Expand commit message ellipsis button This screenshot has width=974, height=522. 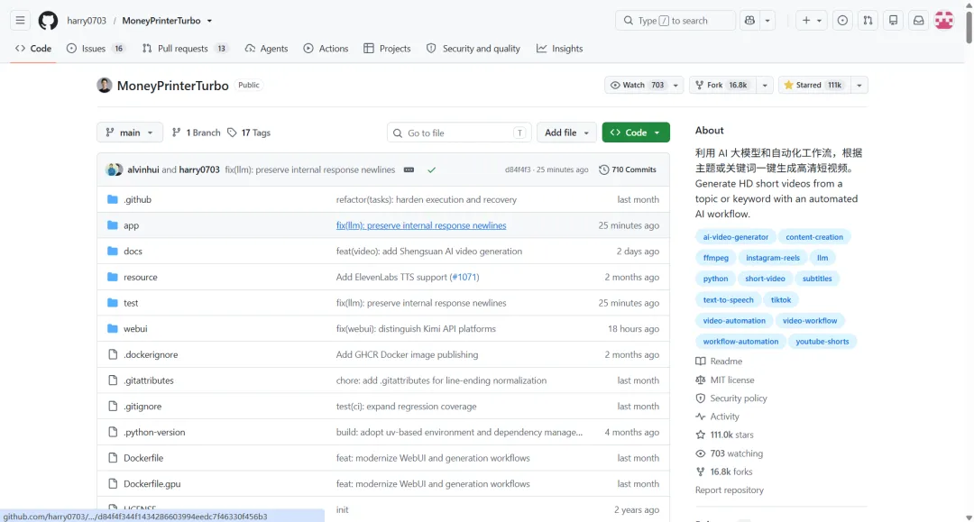coord(409,169)
